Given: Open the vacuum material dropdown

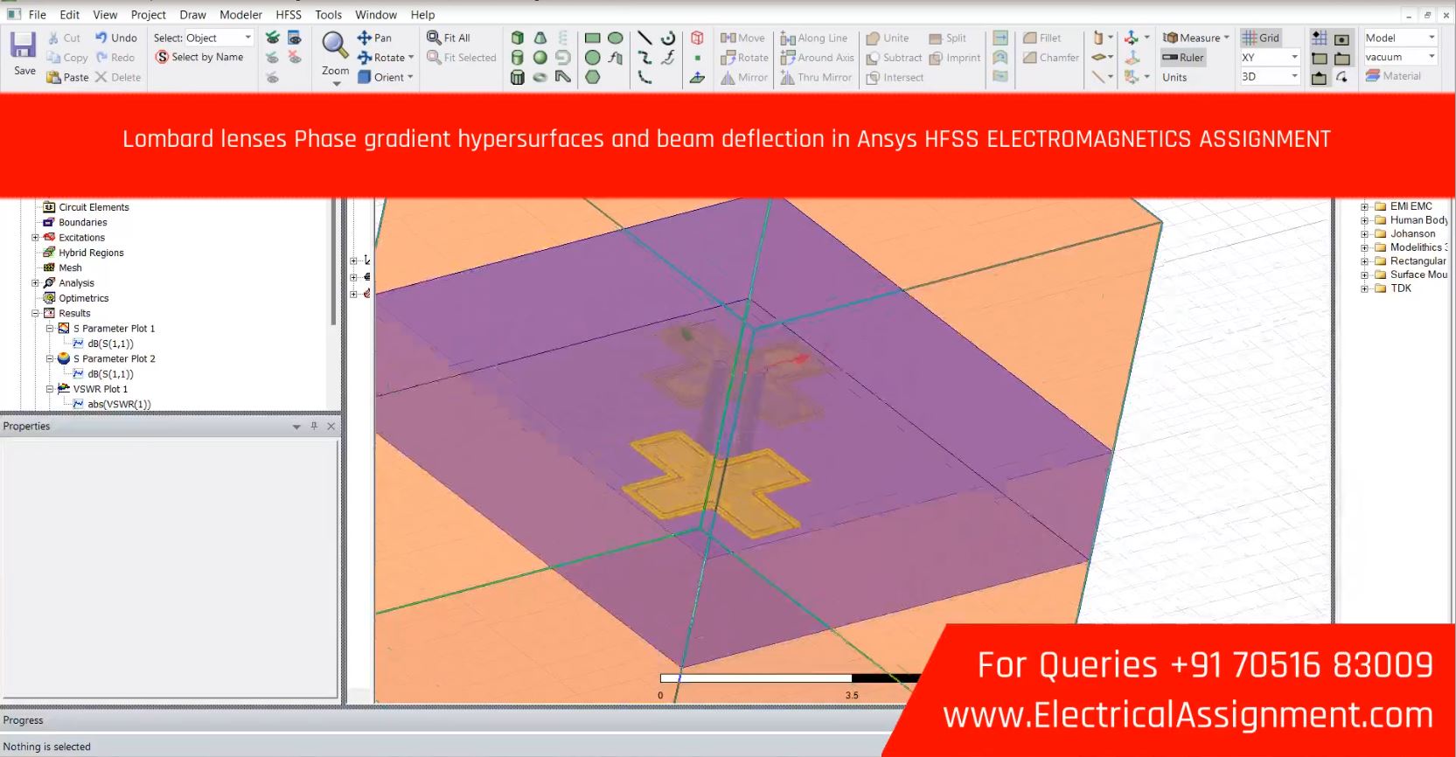Looking at the screenshot, I should pyautogui.click(x=1432, y=57).
